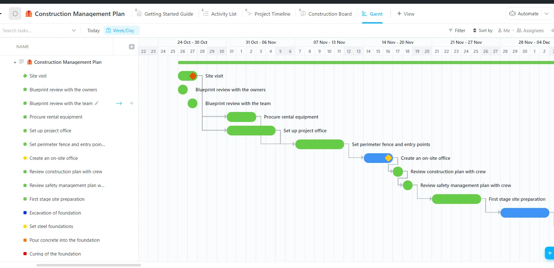Screen dimensions: 554x268
Task: Click the plus subtask icon on Blueprint review with the team row
Action: tap(132, 103)
